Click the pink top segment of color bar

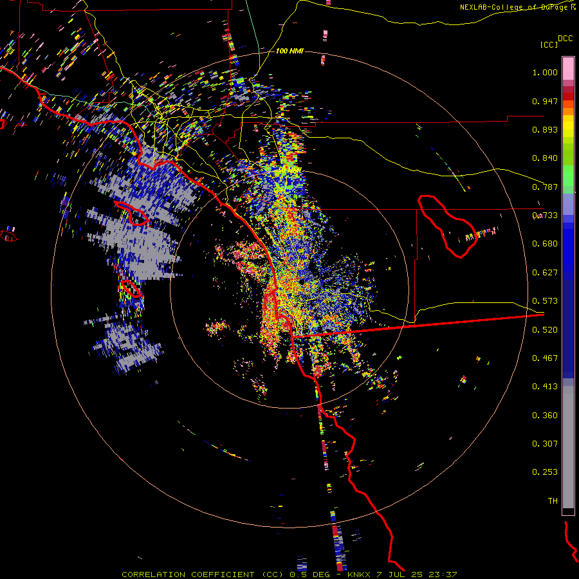pyautogui.click(x=568, y=68)
